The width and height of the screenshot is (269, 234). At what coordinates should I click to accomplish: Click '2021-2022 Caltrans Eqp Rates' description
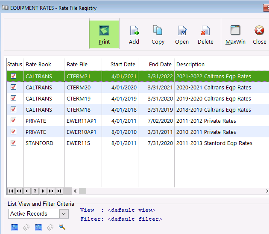(213, 76)
